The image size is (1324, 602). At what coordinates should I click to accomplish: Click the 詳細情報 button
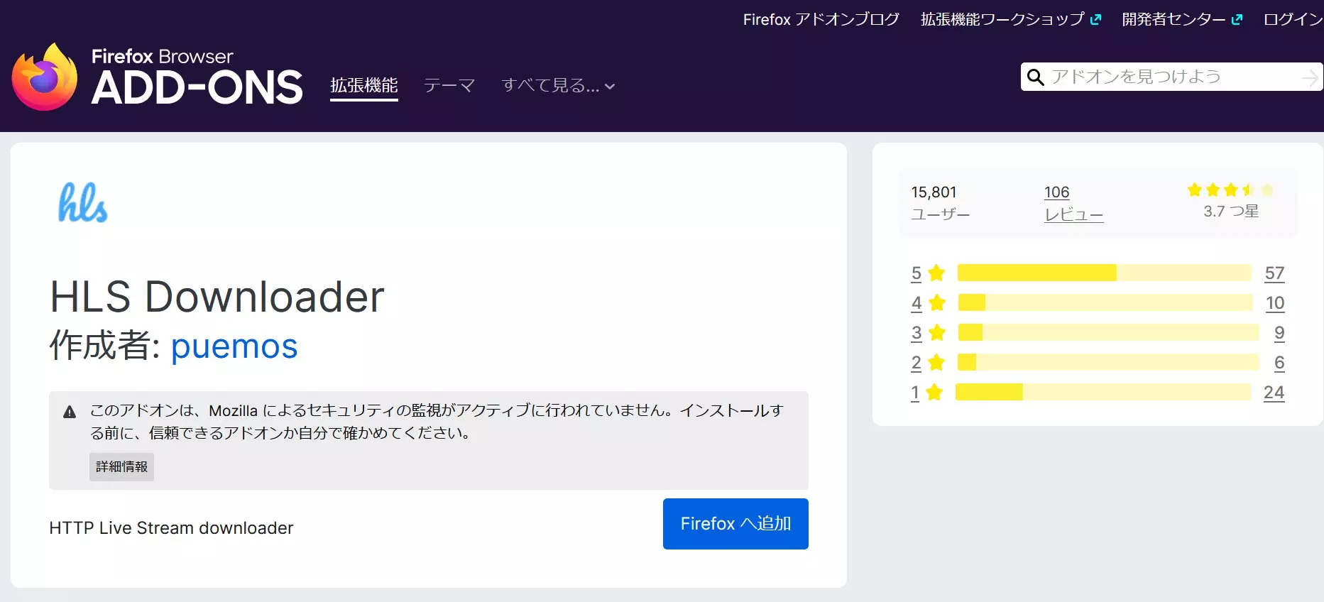121,467
